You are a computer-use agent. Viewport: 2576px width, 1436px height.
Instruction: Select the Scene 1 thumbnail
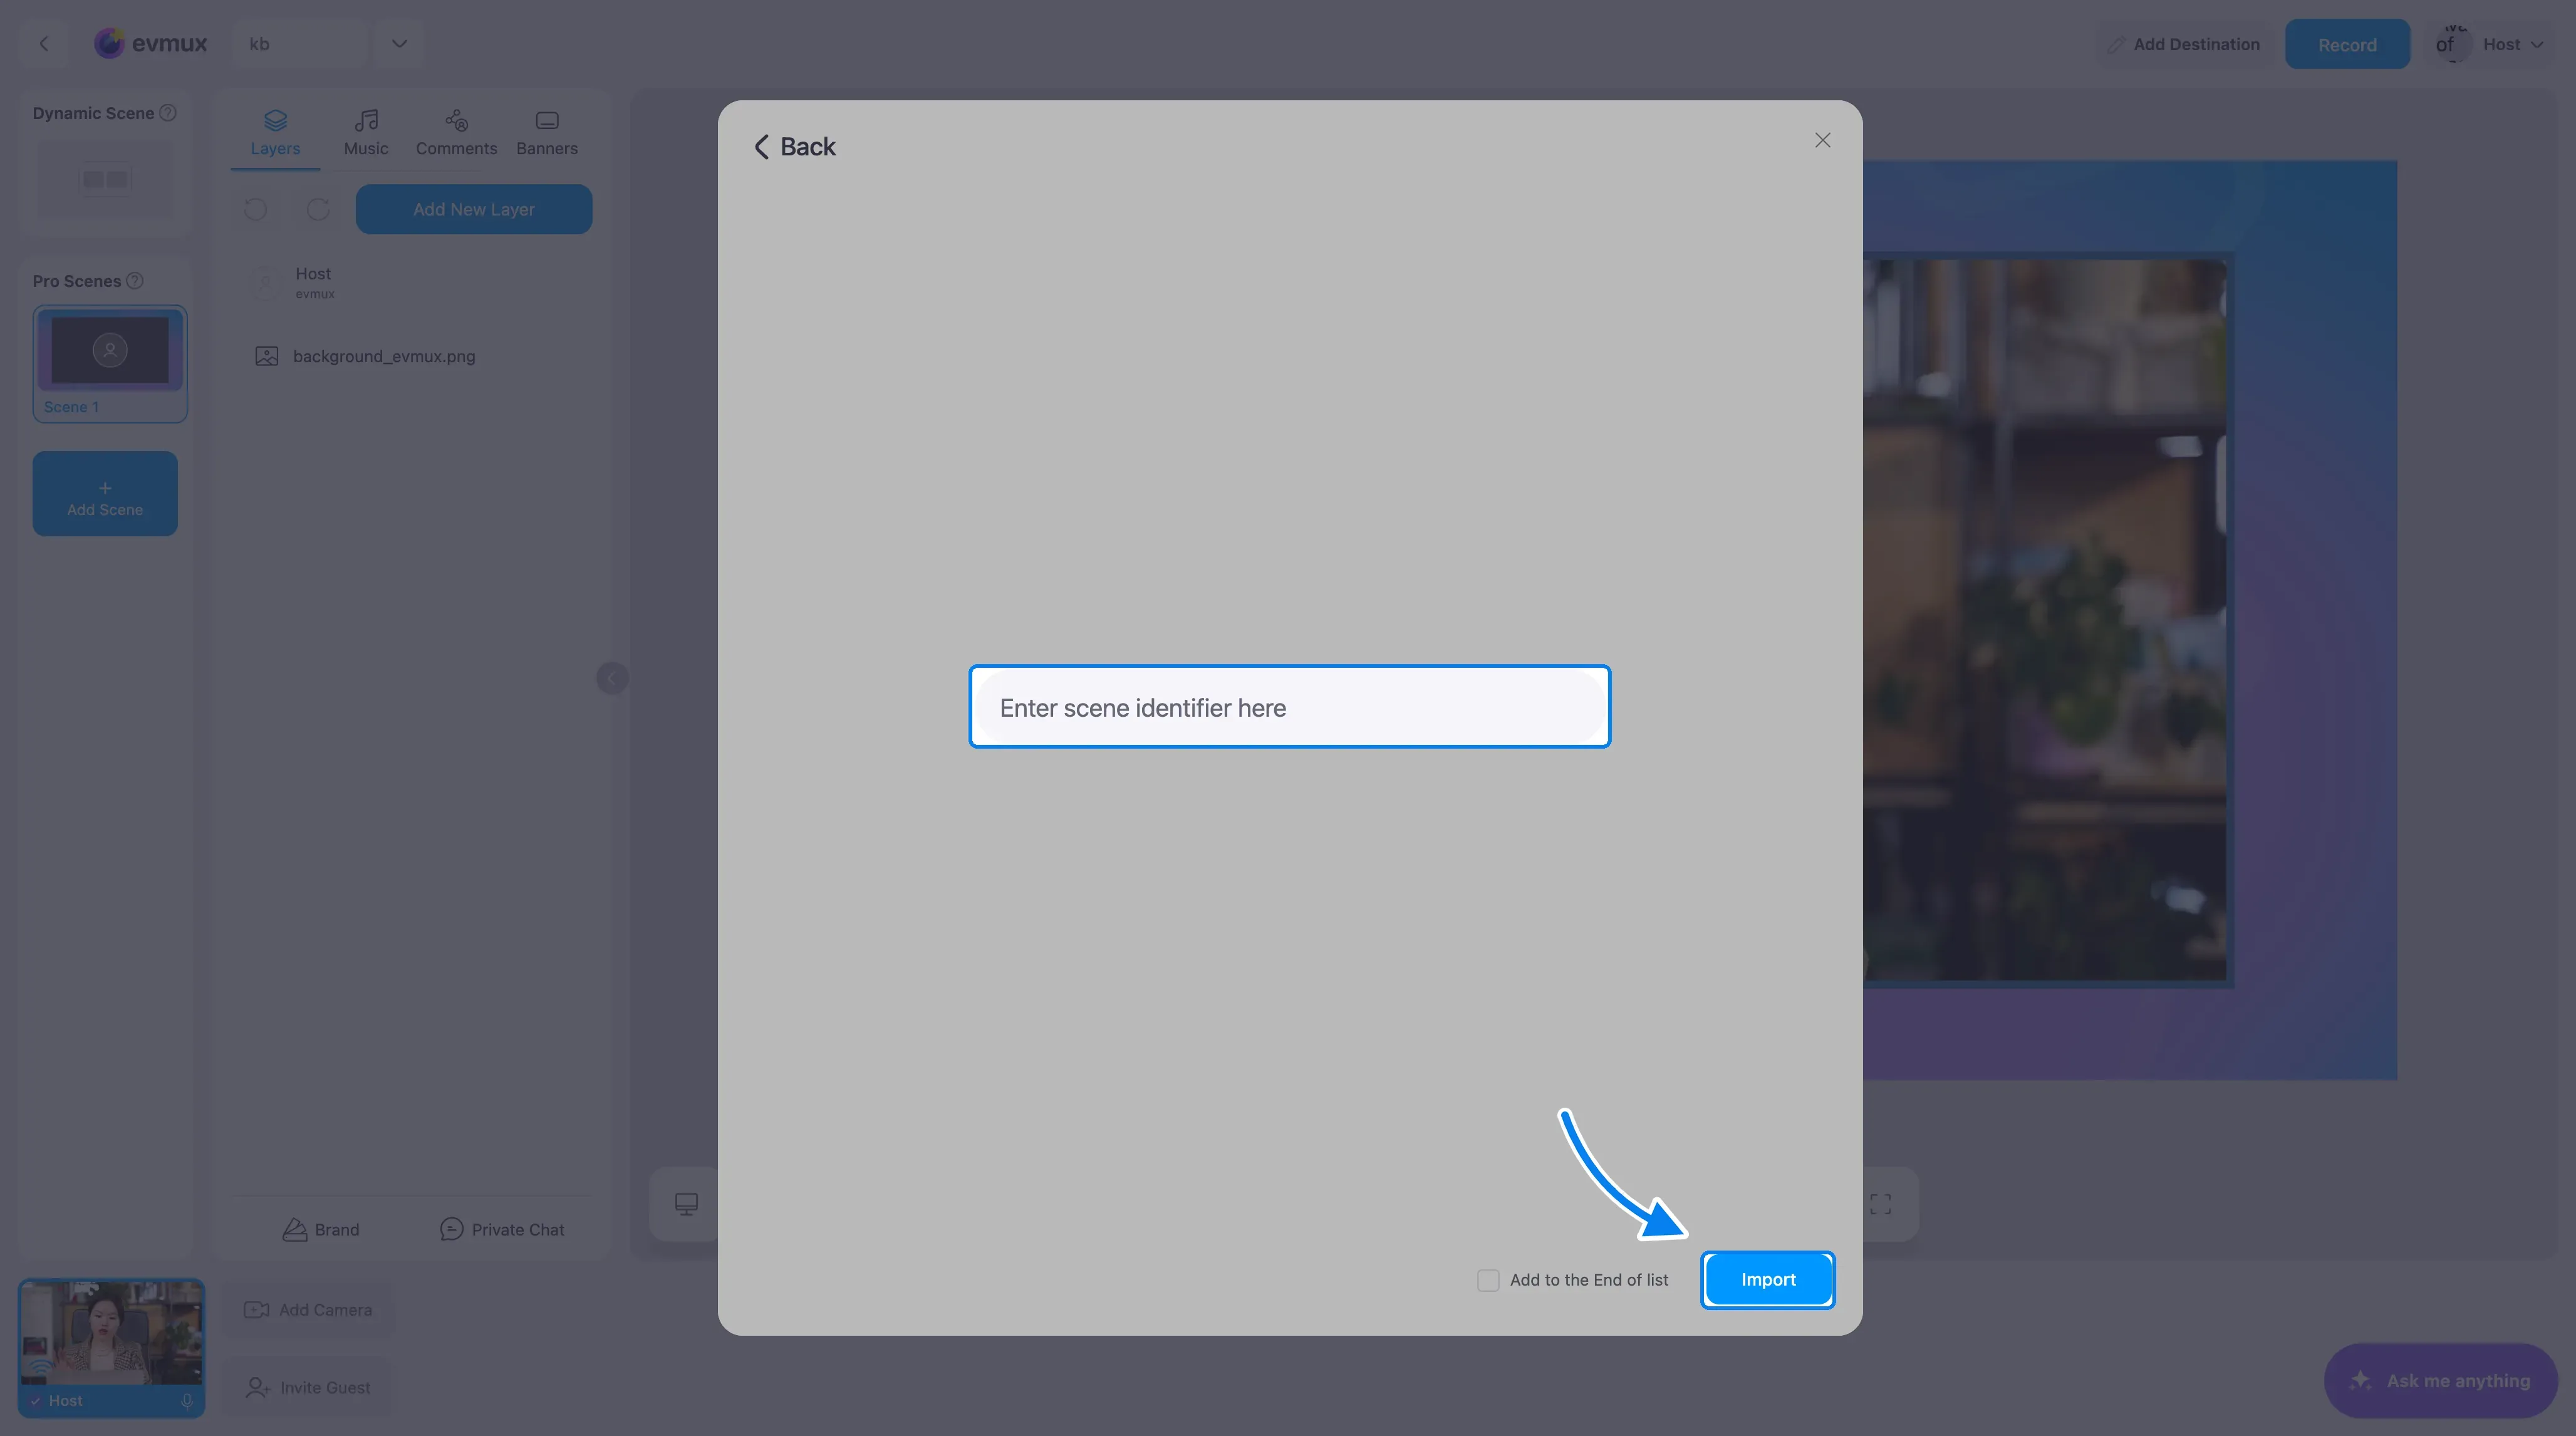(110, 364)
